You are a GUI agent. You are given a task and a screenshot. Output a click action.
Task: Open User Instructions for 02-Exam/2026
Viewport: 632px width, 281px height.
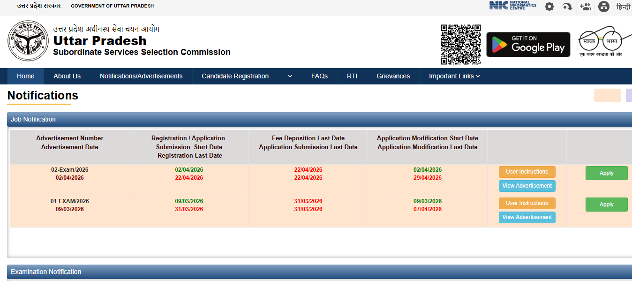527,172
